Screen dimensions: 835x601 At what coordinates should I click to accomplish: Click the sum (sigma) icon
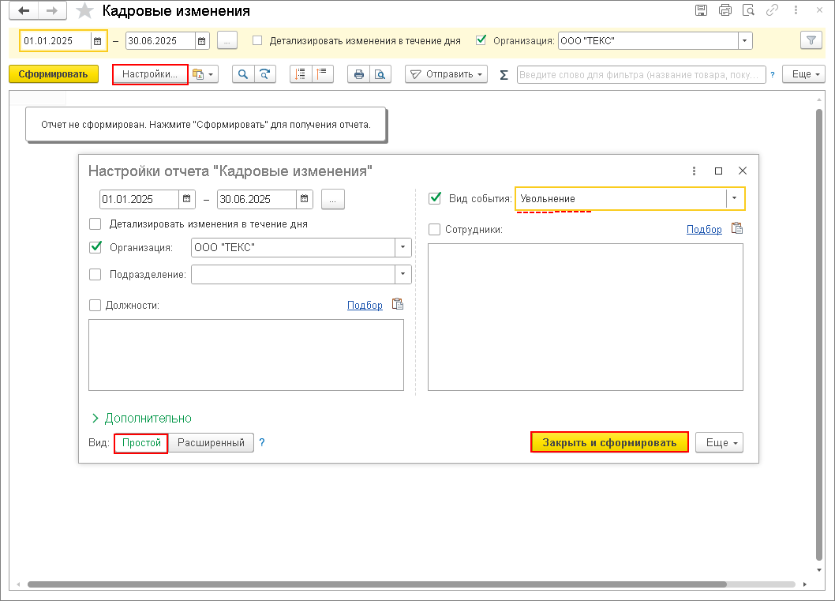click(504, 74)
